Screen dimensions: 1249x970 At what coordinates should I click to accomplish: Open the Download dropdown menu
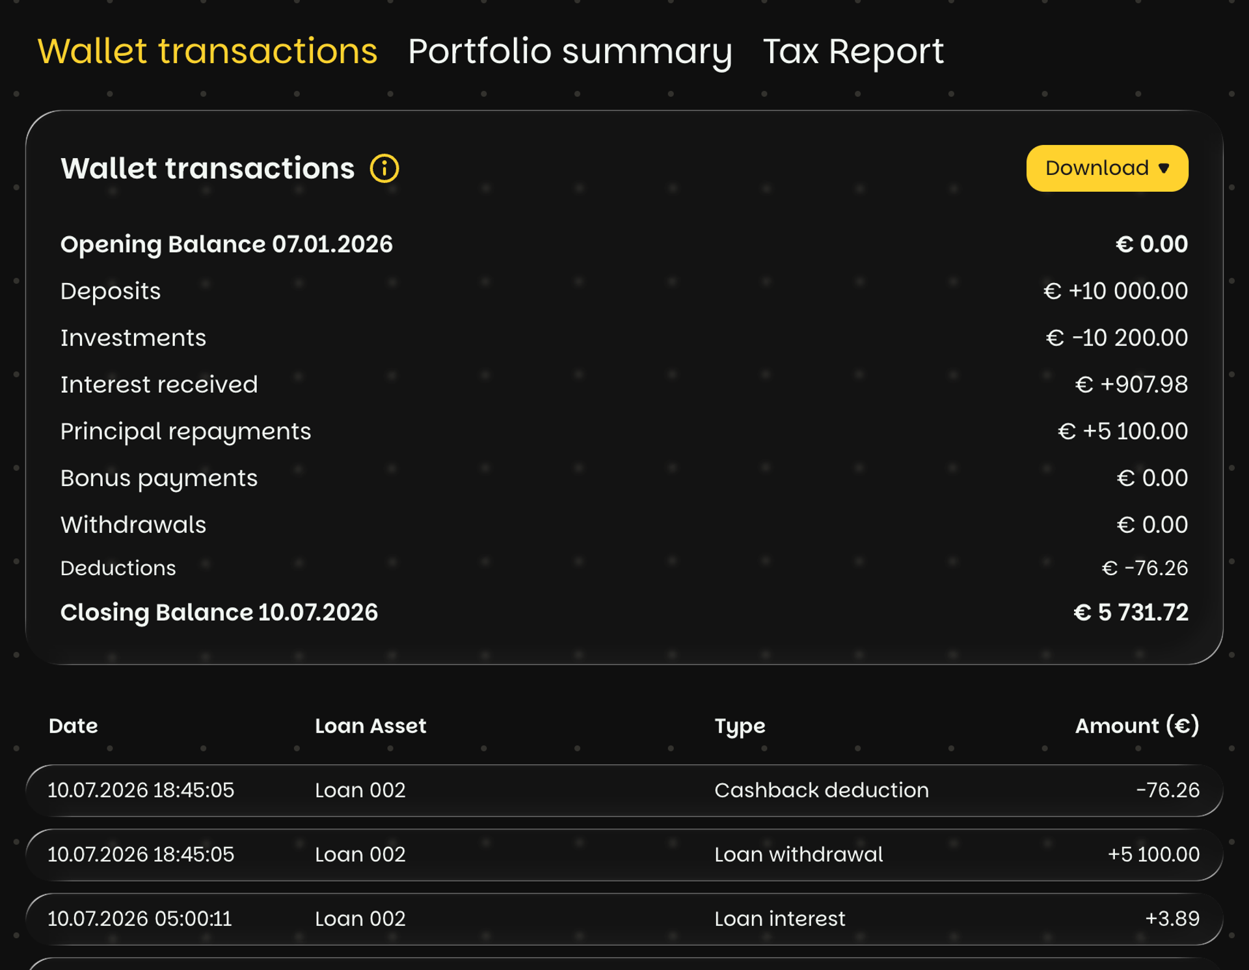coord(1107,168)
